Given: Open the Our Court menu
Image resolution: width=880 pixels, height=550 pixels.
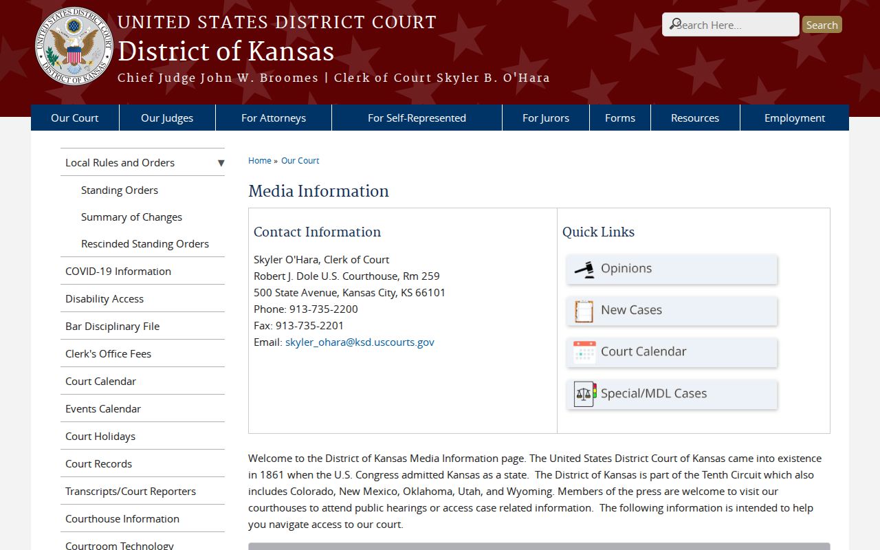Looking at the screenshot, I should (x=75, y=118).
